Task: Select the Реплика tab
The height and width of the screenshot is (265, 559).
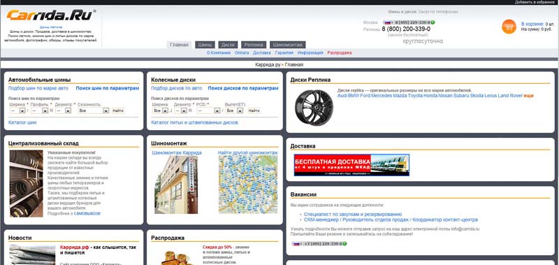Action: tap(254, 45)
